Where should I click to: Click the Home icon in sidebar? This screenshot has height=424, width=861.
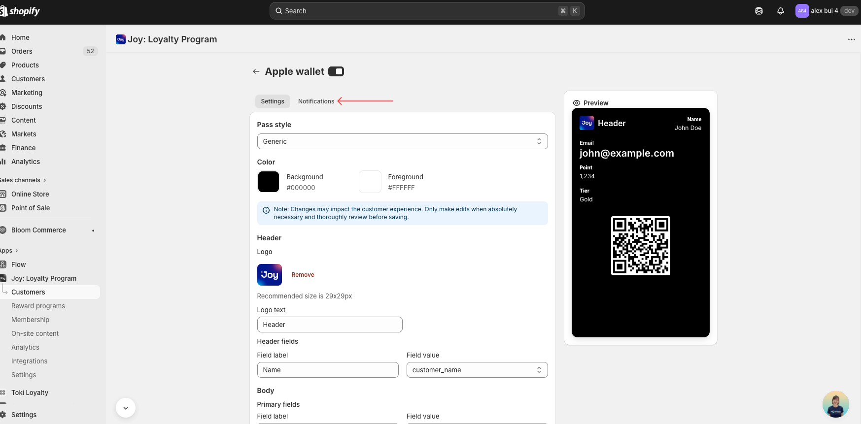(x=3, y=37)
